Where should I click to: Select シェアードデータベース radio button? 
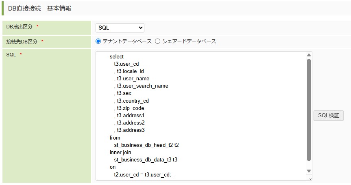[x=157, y=41]
